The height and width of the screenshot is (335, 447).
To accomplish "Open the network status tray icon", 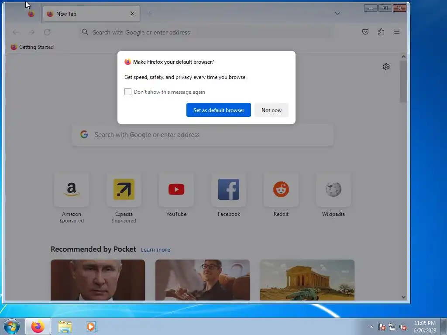I will coord(392,327).
